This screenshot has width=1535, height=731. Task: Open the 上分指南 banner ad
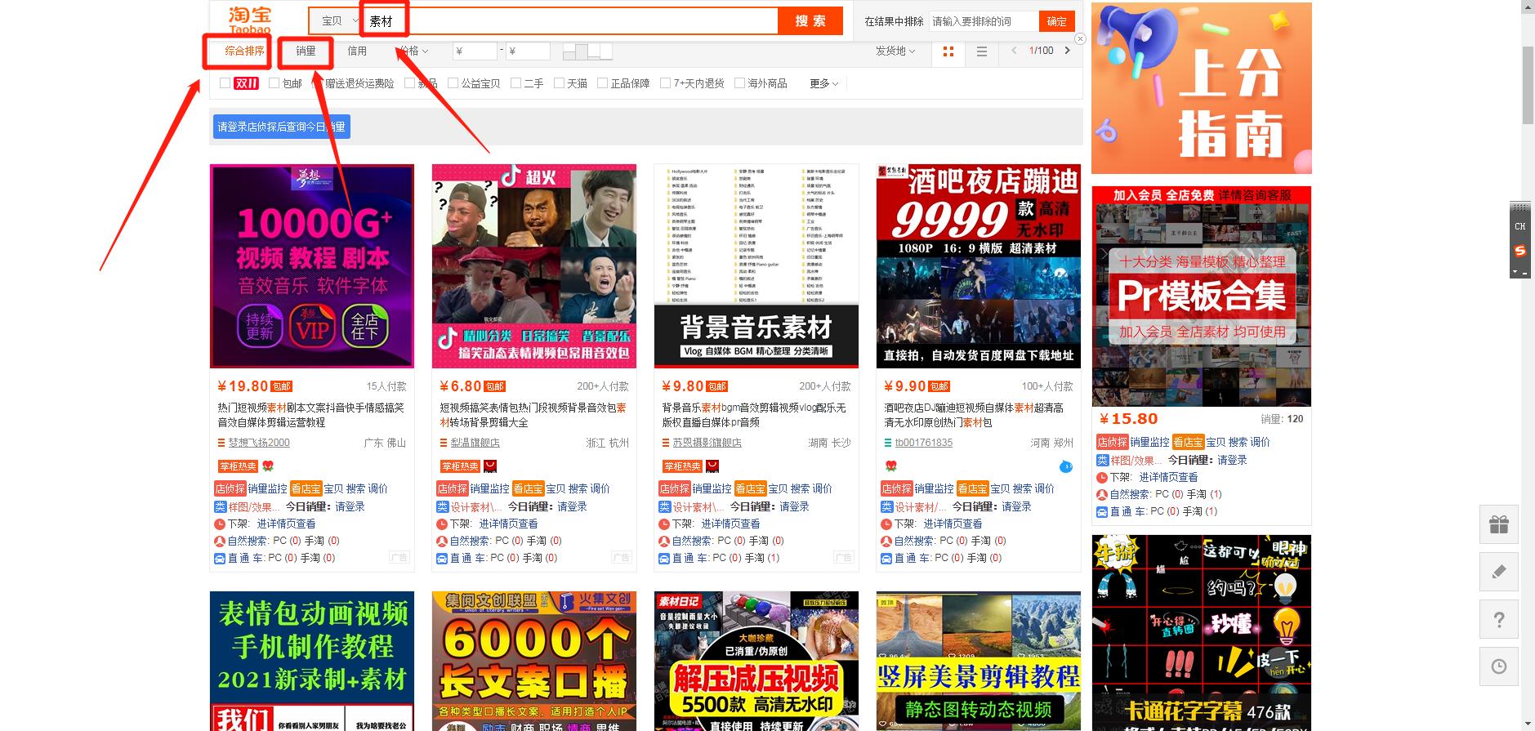tap(1202, 88)
